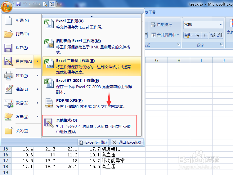Apply percent style with % icon
This screenshot has width=233, height=175.
pos(198,35)
